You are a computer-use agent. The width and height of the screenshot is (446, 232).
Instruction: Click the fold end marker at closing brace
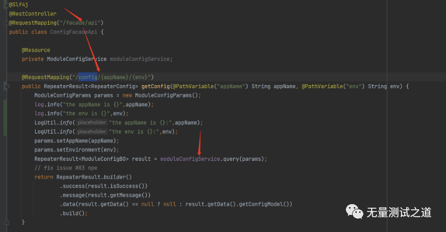click(x=7, y=222)
